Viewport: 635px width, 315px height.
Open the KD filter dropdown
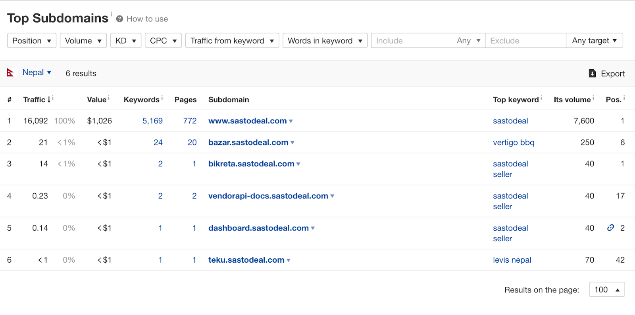click(126, 40)
